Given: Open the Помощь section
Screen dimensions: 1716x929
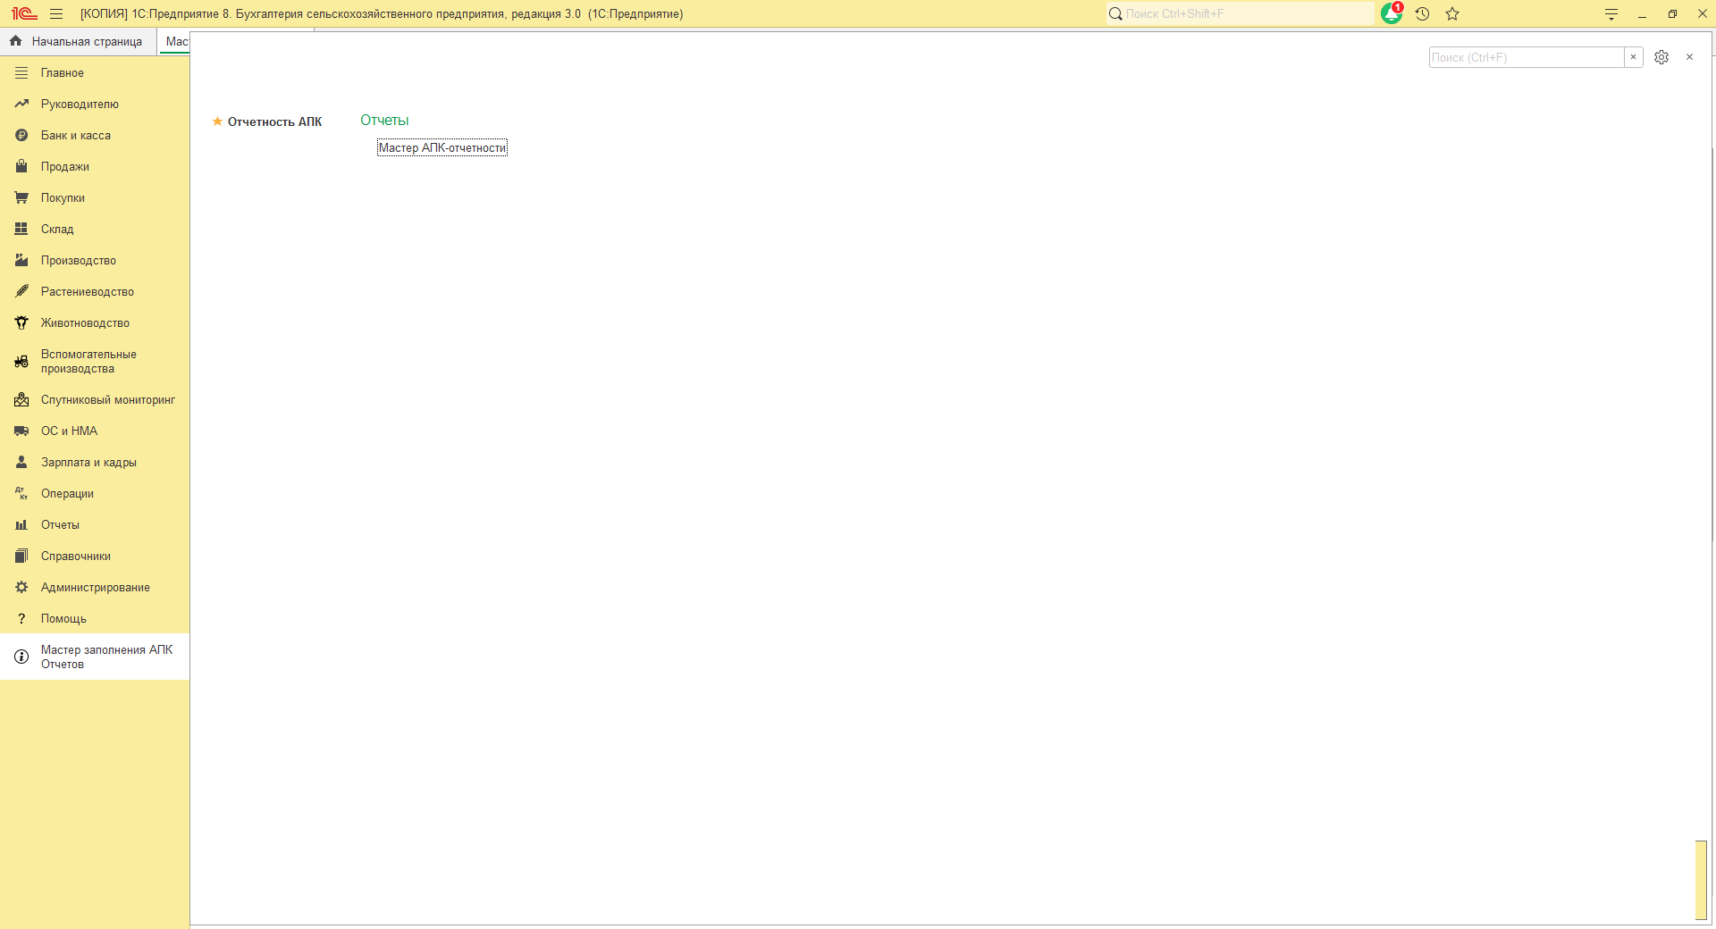Looking at the screenshot, I should pos(95,619).
